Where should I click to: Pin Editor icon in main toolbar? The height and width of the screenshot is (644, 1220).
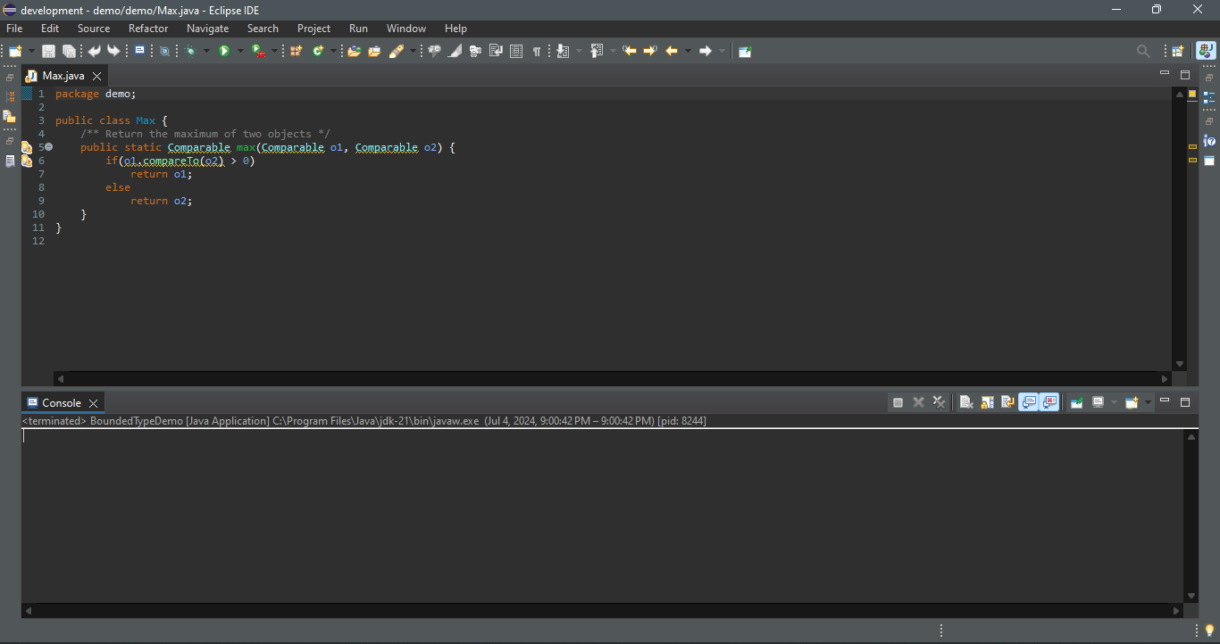click(x=745, y=51)
